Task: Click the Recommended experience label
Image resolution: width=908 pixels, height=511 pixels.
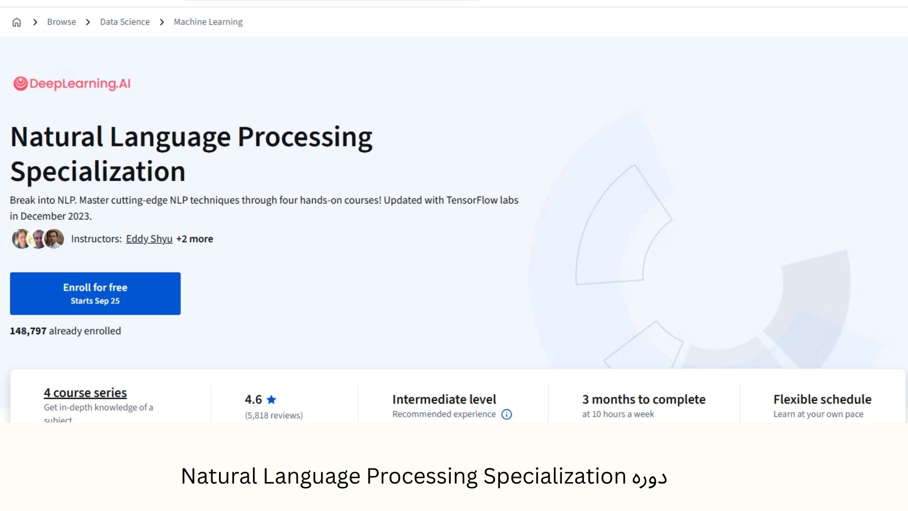Action: pos(444,414)
